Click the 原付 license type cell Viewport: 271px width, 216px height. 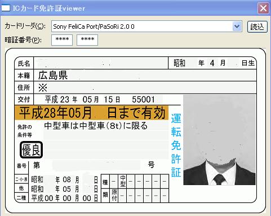pyautogui.click(x=114, y=195)
